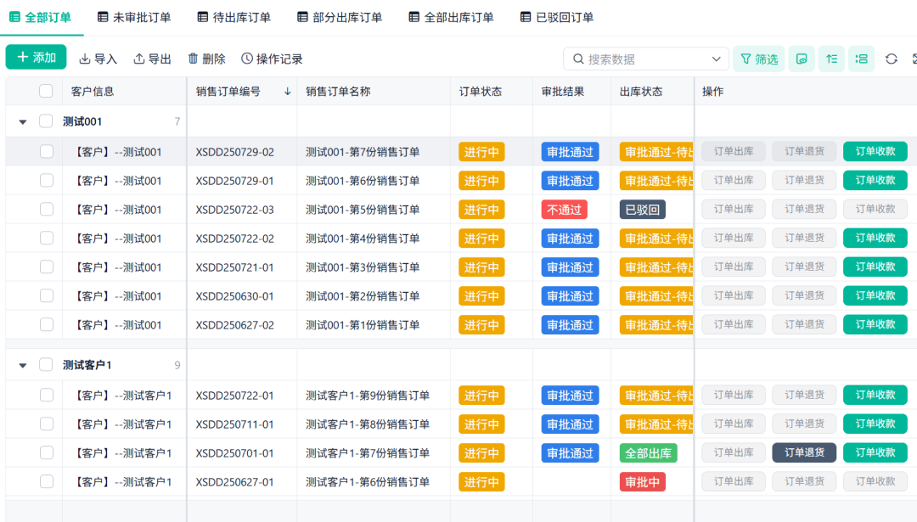The image size is (917, 522).
Task: Check the row XSDD250722-02 checkbox
Action: [x=47, y=239]
